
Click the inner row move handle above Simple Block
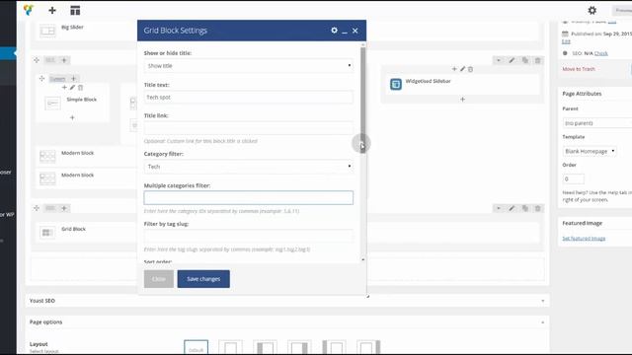click(41, 79)
